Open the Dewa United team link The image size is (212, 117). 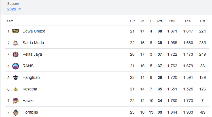point(34,31)
